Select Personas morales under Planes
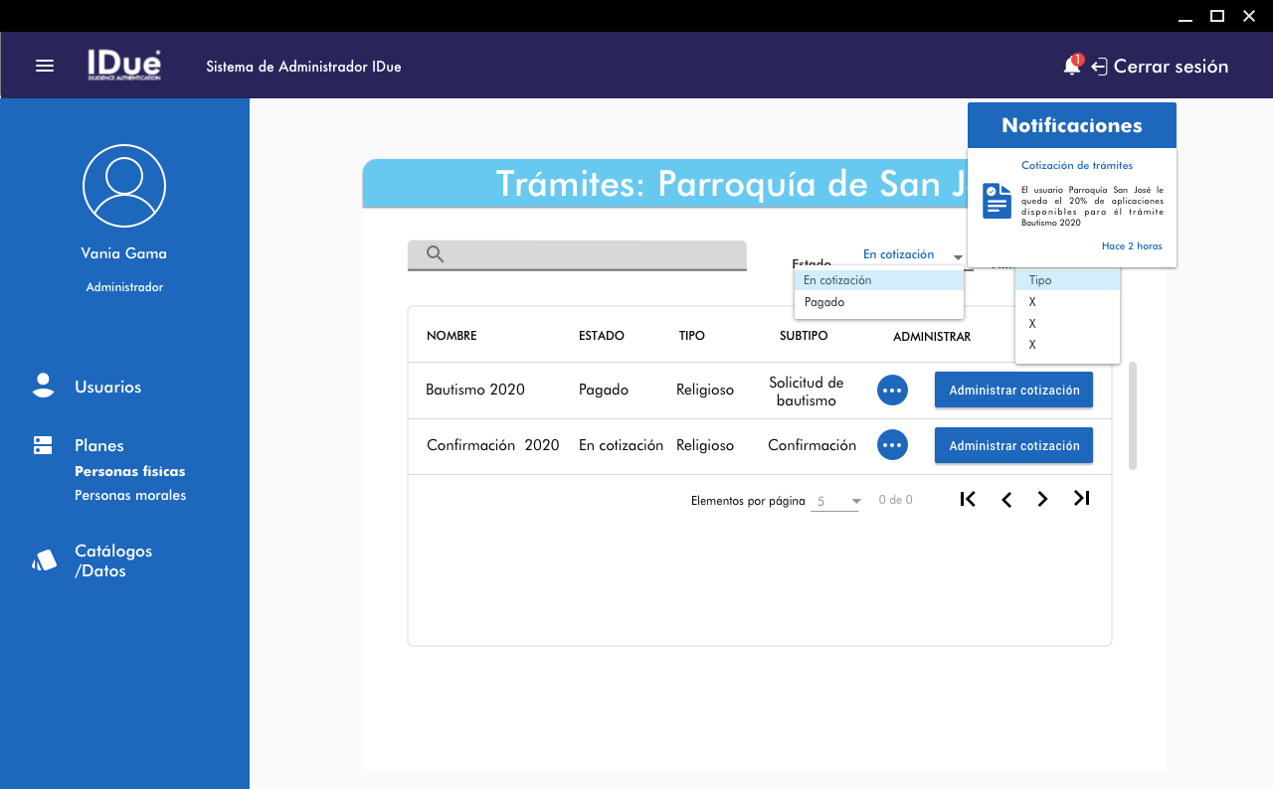The image size is (1273, 789). tap(130, 495)
